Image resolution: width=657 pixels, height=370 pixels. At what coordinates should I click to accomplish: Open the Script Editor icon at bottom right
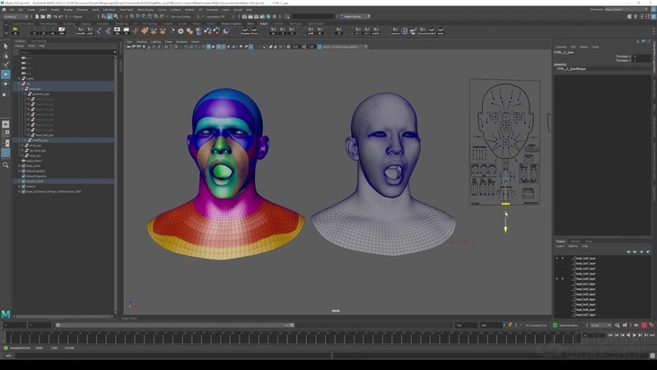click(653, 356)
